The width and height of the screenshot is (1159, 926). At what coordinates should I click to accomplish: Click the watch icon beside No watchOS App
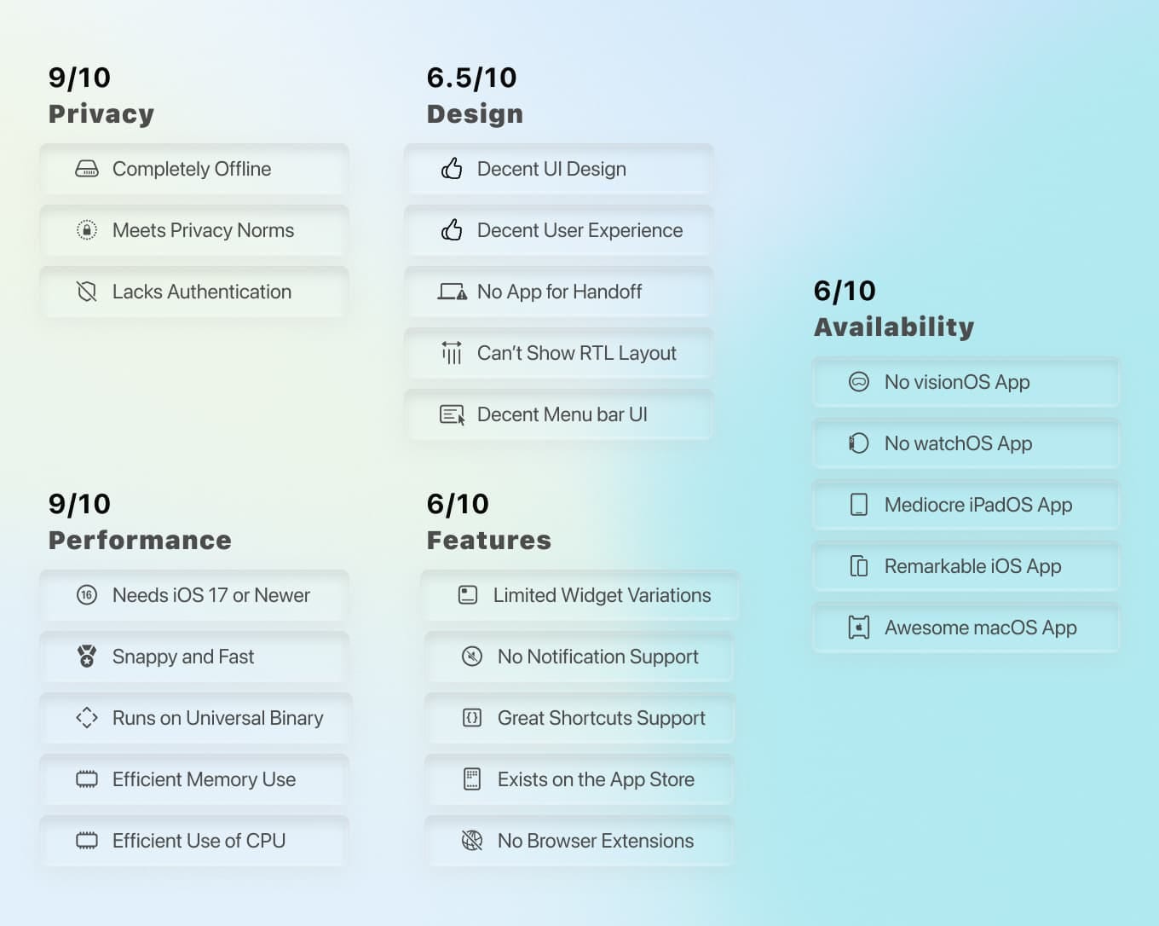tap(859, 443)
